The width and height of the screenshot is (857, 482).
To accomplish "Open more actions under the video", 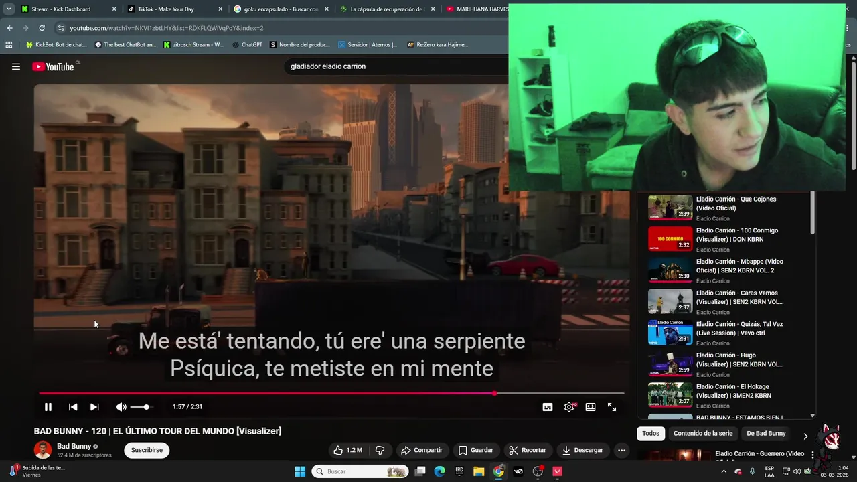I will coord(622,450).
